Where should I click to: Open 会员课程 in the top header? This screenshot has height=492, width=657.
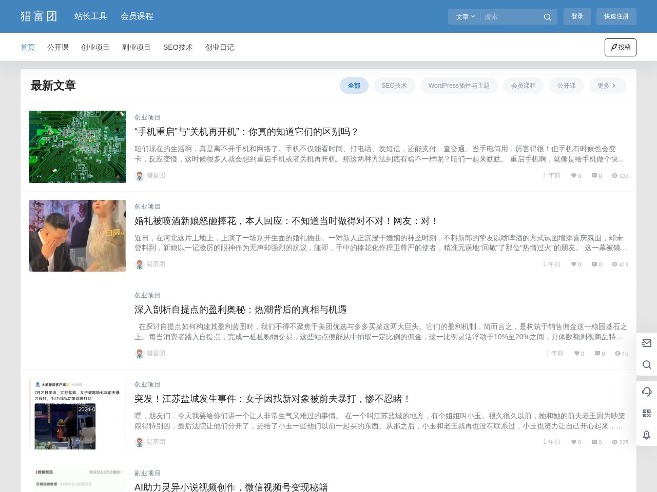click(137, 16)
